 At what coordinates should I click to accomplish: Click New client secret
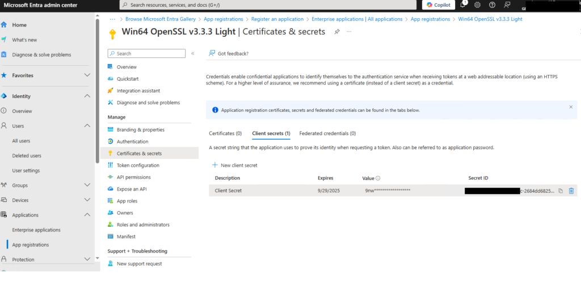[234, 165]
